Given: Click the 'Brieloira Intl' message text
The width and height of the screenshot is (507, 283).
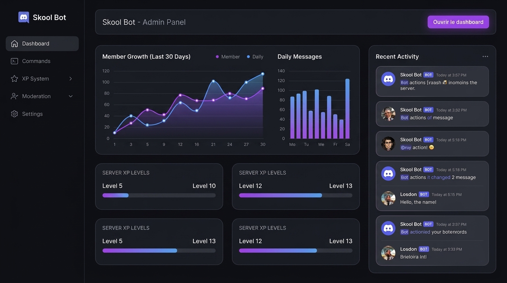Looking at the screenshot, I should pos(413,257).
